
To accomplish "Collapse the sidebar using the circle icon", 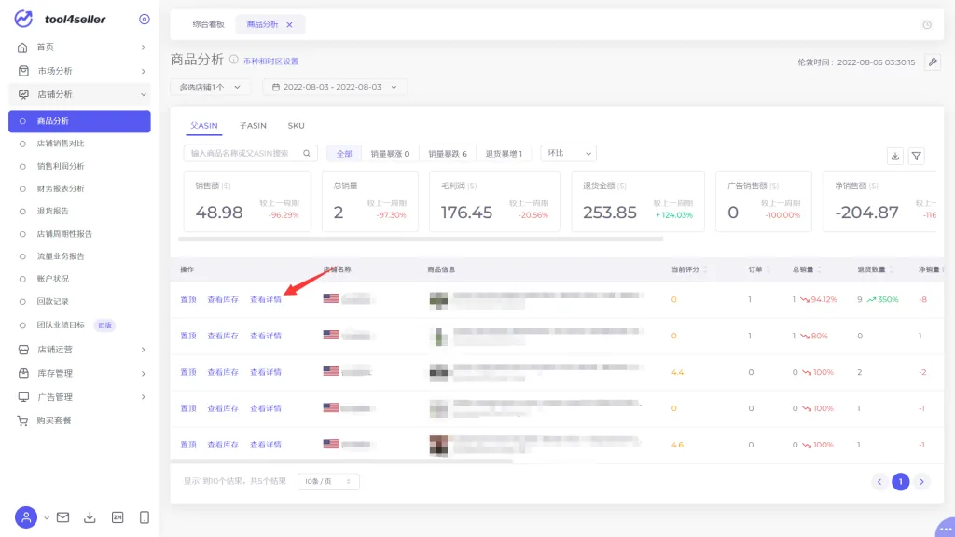I will point(145,19).
